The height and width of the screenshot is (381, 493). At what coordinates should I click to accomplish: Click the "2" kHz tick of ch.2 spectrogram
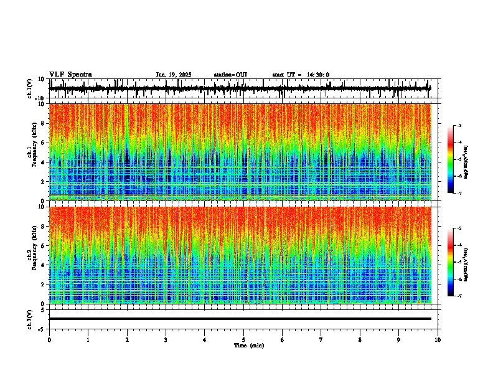point(44,285)
